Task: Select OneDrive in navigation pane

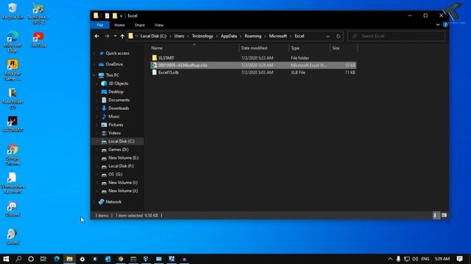Action: click(114, 64)
